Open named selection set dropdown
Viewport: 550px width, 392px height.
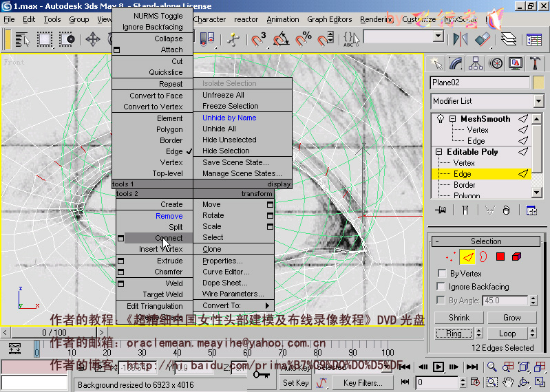pos(438,36)
